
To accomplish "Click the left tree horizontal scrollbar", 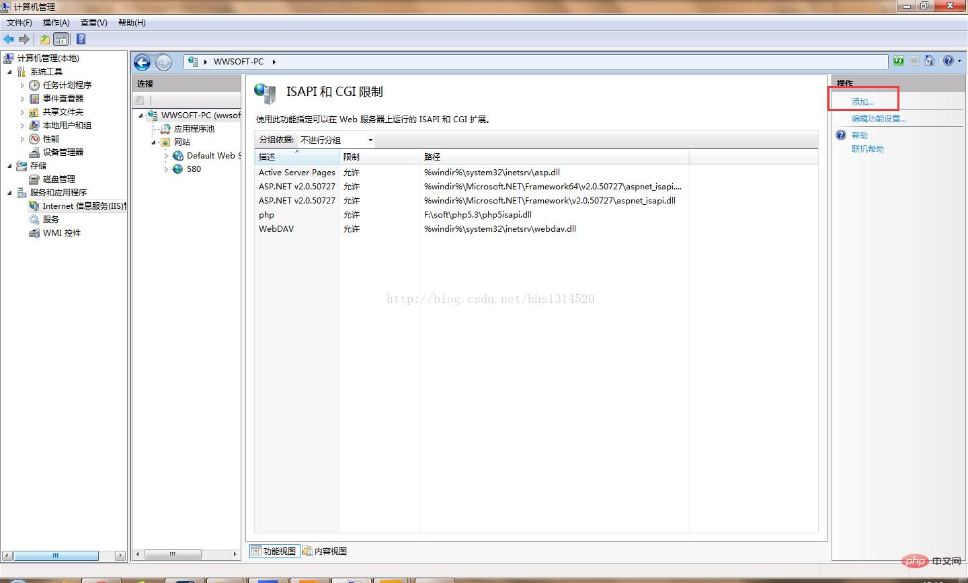I will [64, 555].
